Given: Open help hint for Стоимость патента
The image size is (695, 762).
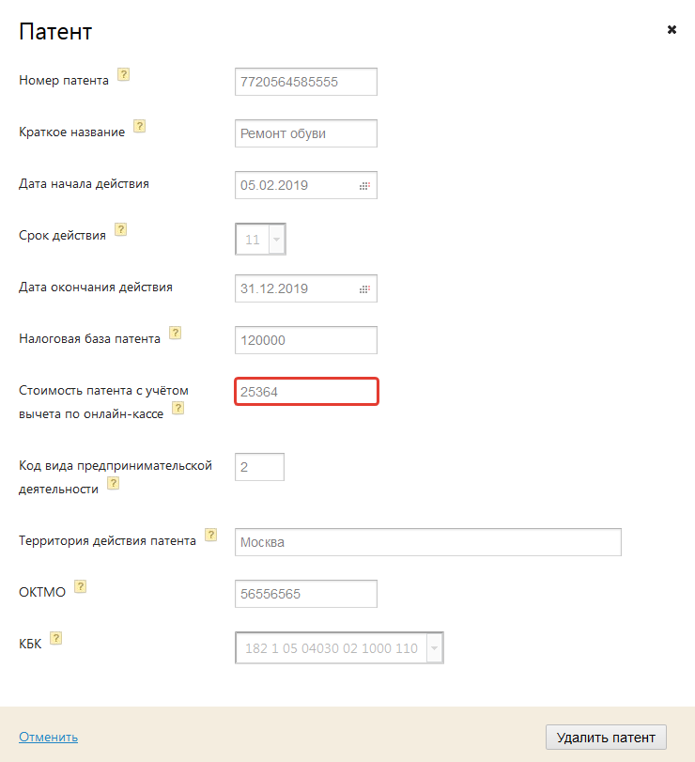Looking at the screenshot, I should 178,408.
